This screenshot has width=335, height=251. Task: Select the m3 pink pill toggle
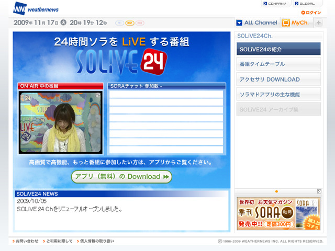[140, 23]
